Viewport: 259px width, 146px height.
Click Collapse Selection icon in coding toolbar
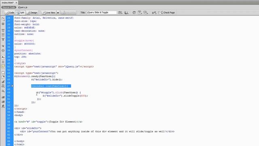pyautogui.click(x=3, y=35)
